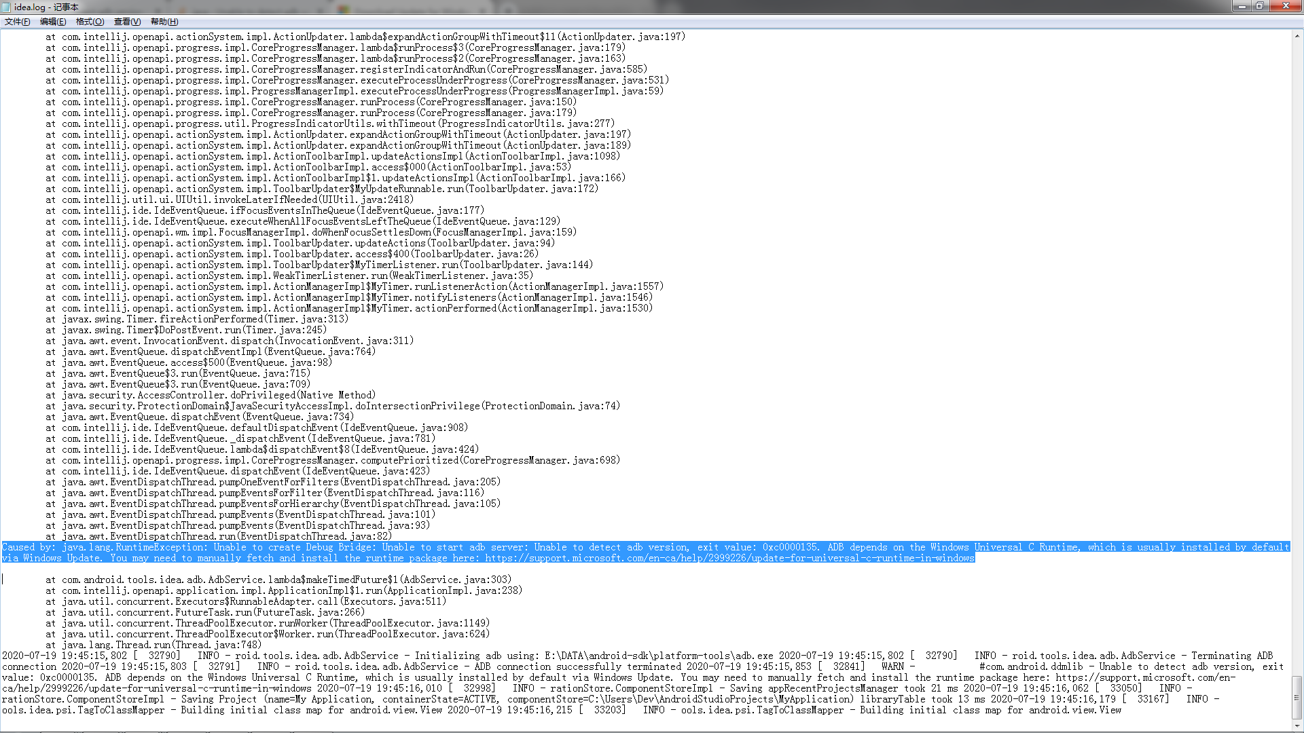This screenshot has height=733, width=1304.
Task: Click the vertical scrollbar down arrow
Action: [1297, 724]
